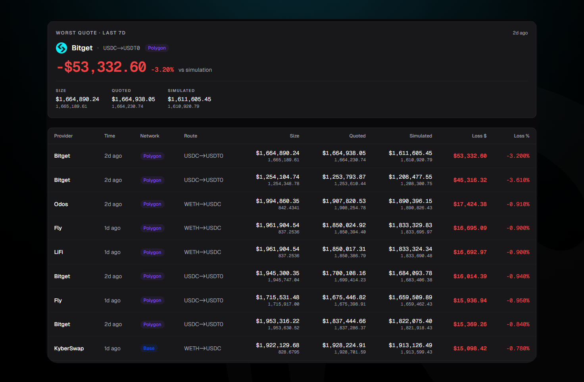Click simulated value $1,208,477.55

410,177
